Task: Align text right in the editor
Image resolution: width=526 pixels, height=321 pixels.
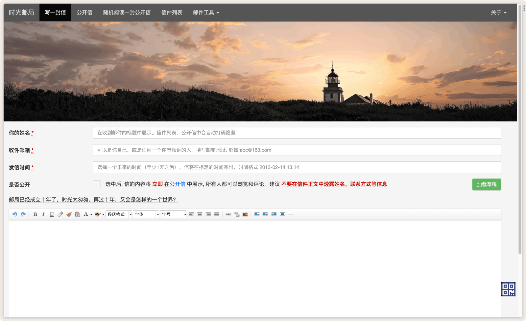Action: pyautogui.click(x=208, y=214)
